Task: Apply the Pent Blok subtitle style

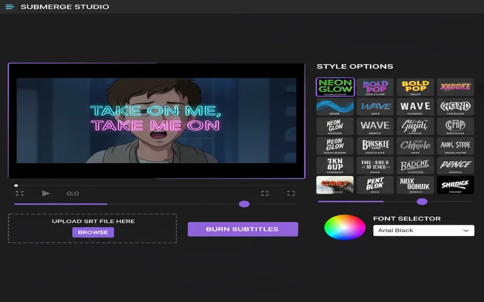Action: point(375,185)
